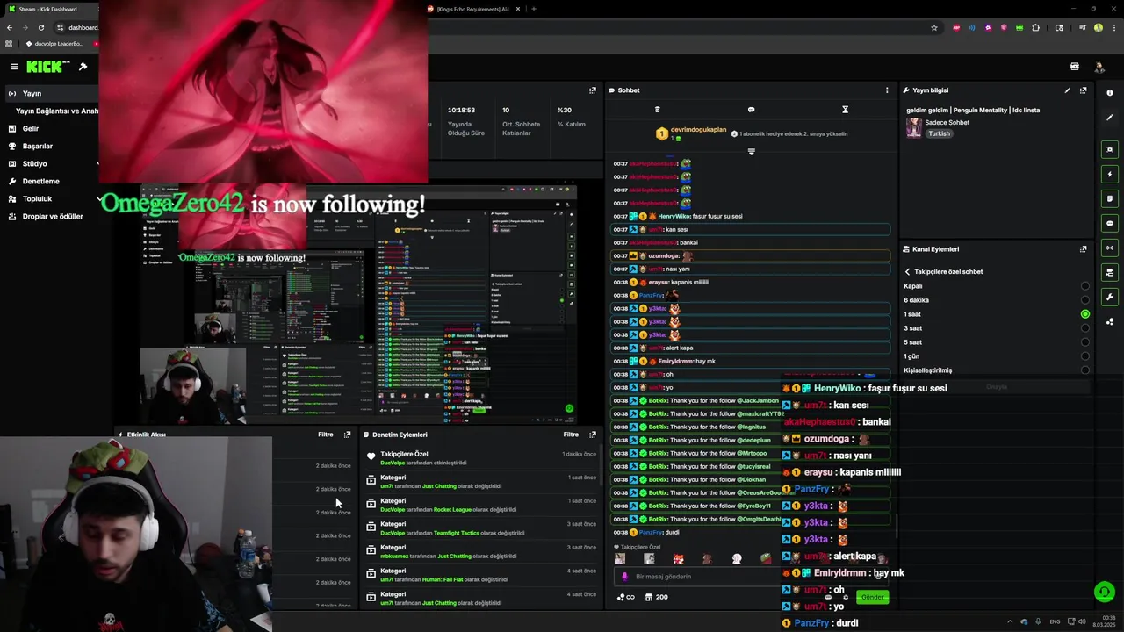The height and width of the screenshot is (632, 1124).
Task: Click the chat bubble icon in right sidebar
Action: (1110, 223)
